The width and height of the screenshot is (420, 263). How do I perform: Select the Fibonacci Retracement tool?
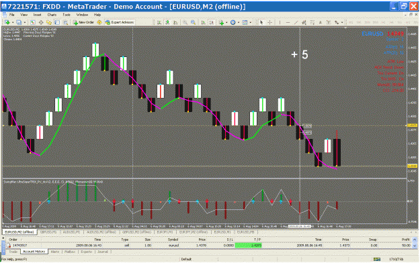pyautogui.click(x=312, y=22)
